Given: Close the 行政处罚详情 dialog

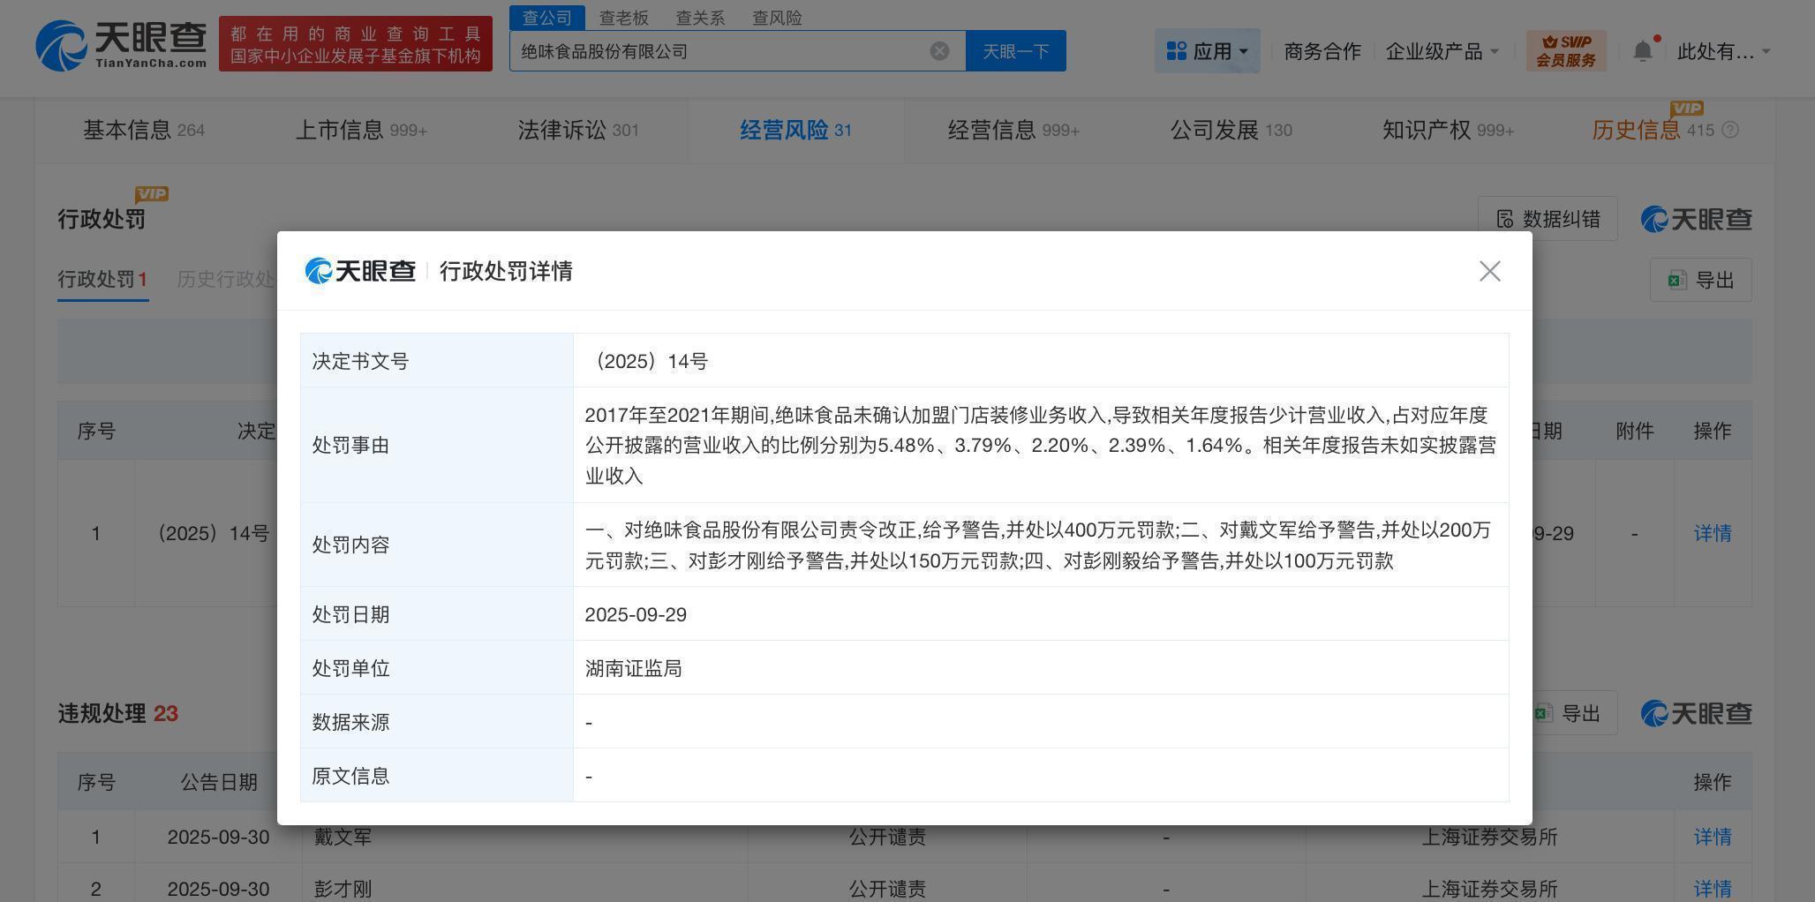Looking at the screenshot, I should pos(1489,271).
